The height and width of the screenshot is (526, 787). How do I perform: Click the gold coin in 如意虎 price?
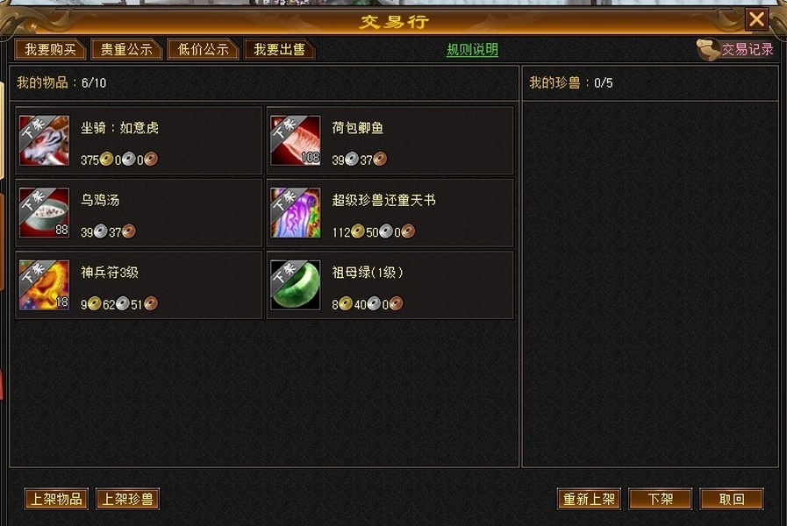(x=106, y=160)
